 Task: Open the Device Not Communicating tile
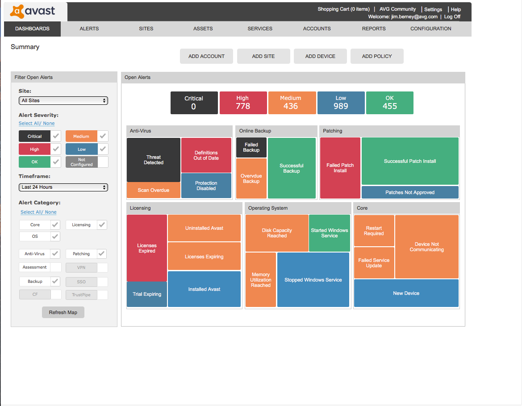[427, 247]
